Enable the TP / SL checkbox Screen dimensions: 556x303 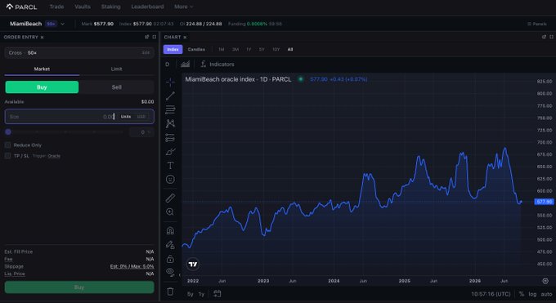[7, 155]
